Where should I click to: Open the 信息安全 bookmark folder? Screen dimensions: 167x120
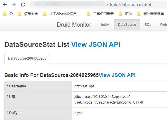(x=28, y=14)
